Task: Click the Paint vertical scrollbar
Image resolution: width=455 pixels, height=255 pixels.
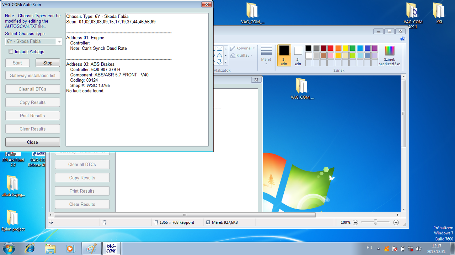Action: tap(403, 113)
